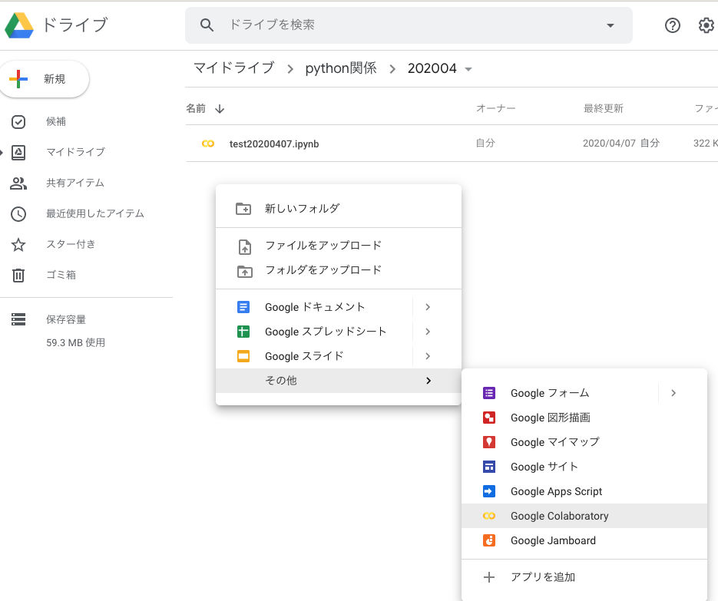The height and width of the screenshot is (601, 718).
Task: Click the マイドライブ drive icon
Action: [18, 153]
